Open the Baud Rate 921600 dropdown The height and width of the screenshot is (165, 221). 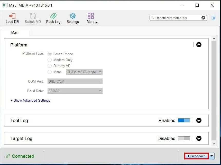[x=75, y=91]
